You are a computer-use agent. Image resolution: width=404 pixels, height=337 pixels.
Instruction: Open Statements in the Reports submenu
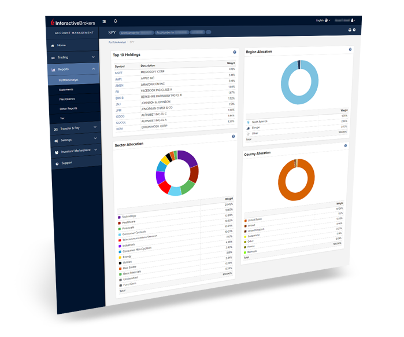66,90
